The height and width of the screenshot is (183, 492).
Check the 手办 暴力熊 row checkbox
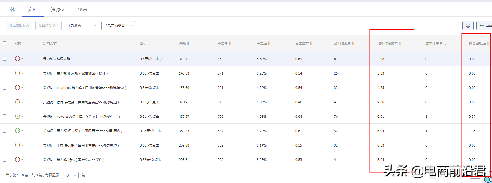point(5,145)
